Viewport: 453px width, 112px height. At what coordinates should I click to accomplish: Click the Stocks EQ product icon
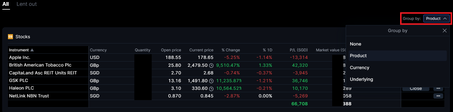pos(10,37)
